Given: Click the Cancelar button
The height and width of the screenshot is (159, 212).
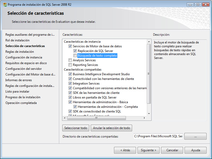Looking at the screenshot, I should point(172,150).
